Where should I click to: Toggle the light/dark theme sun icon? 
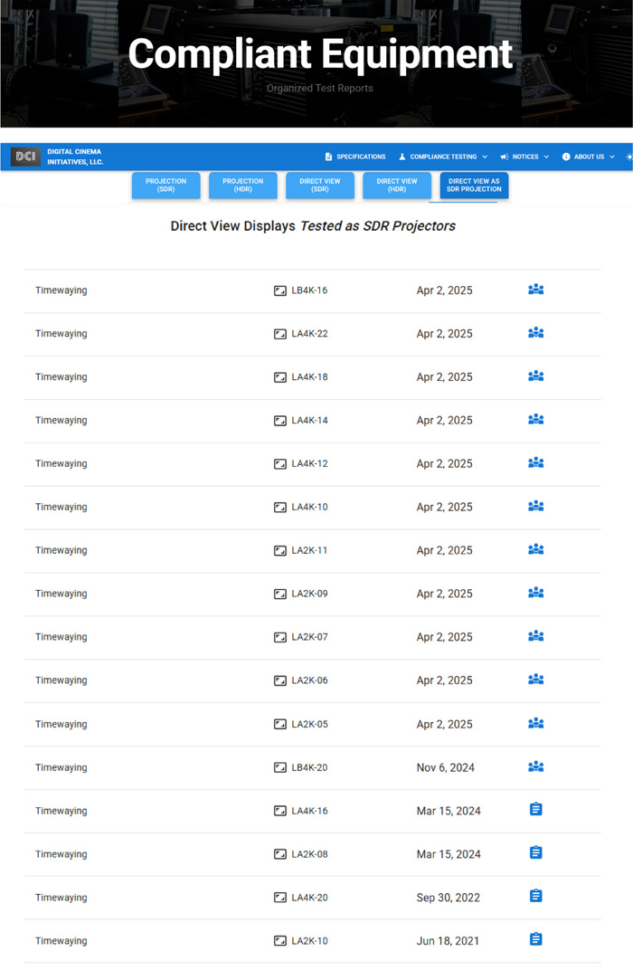(628, 157)
